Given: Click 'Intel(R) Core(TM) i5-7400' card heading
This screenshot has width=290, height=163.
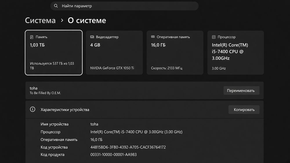Looking at the screenshot, I should tap(230, 52).
